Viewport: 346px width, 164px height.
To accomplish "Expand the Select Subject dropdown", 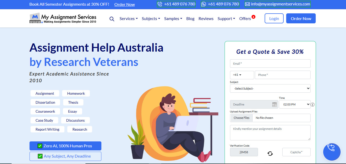I will click(270, 88).
